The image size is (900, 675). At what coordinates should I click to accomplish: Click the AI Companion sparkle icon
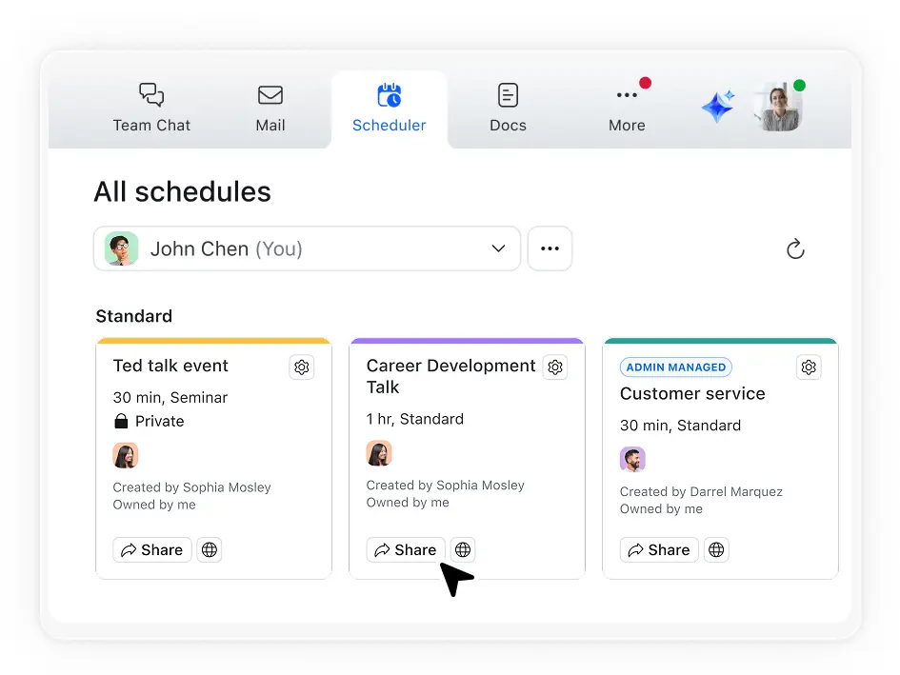(717, 106)
